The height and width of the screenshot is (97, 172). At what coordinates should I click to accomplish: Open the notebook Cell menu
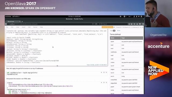pos(29,27)
